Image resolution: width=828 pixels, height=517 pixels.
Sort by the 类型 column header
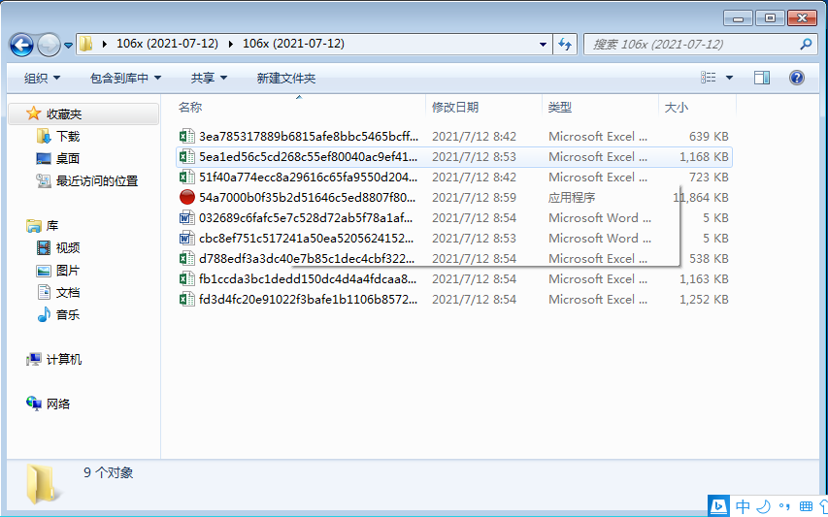pos(560,107)
